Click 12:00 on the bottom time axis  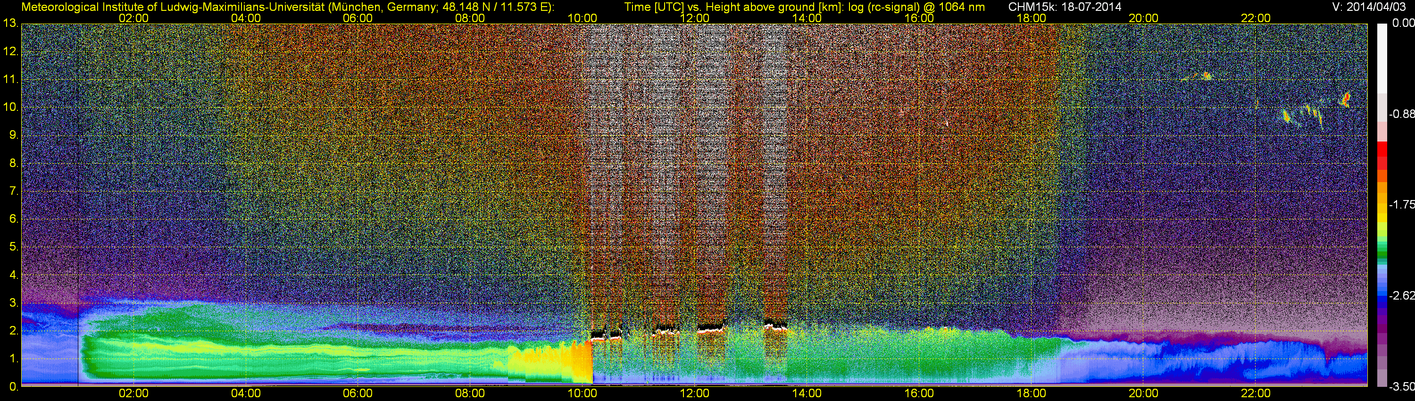point(694,393)
